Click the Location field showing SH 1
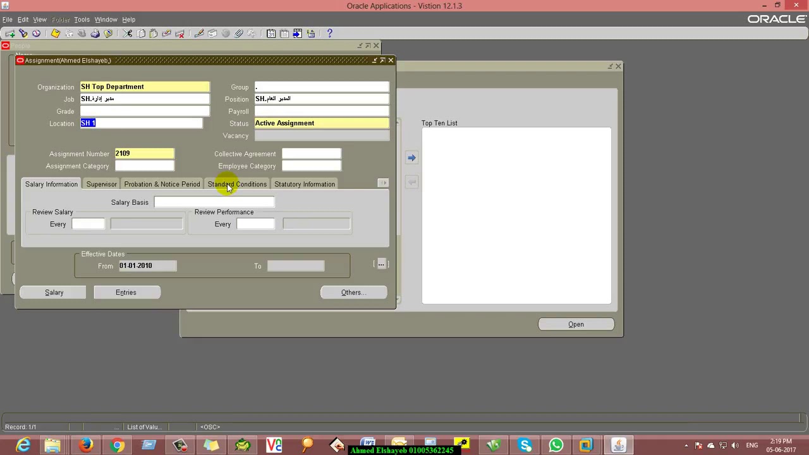The height and width of the screenshot is (455, 809). pos(141,123)
